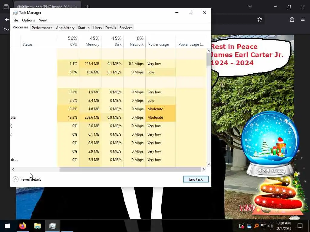
Task: Sort processes by CPU column header
Action: click(68, 41)
